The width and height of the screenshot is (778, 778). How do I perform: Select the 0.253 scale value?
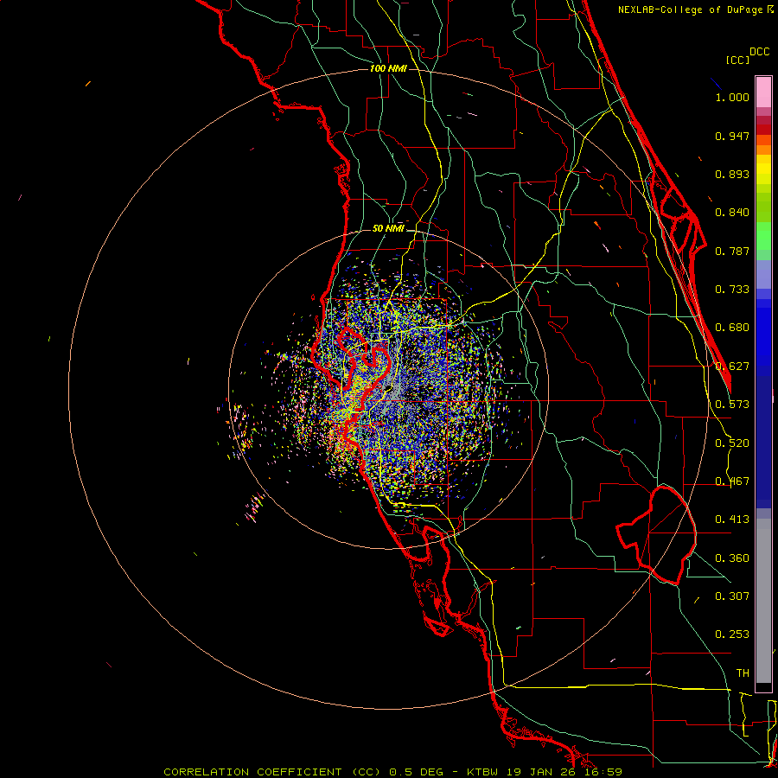tap(732, 635)
